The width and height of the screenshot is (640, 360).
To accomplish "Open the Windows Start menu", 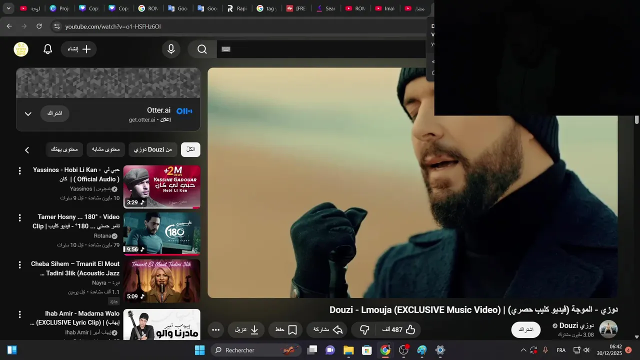I will 199,350.
